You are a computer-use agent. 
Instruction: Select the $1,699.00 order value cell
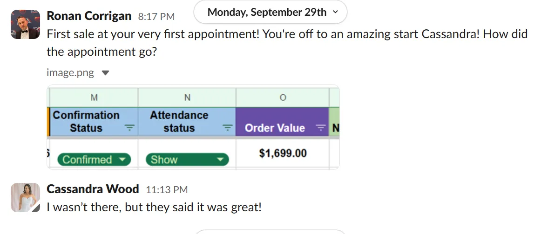click(x=283, y=153)
